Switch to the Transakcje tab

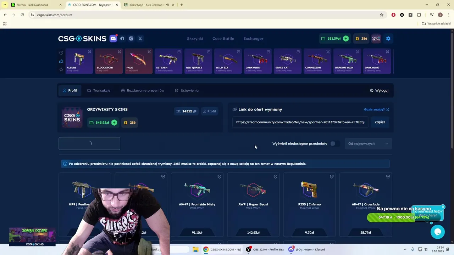pyautogui.click(x=99, y=90)
